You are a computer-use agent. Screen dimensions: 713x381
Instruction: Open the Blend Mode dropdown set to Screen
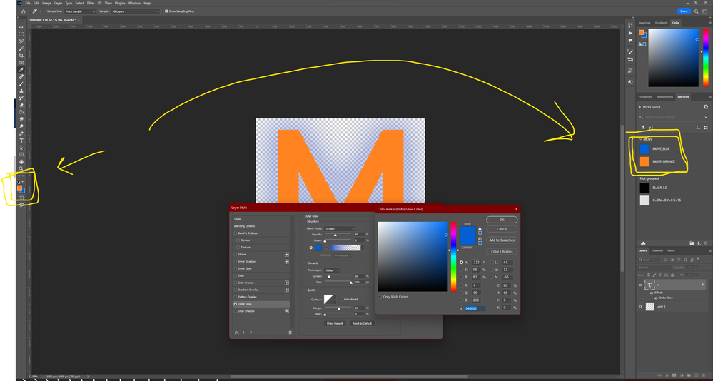[340, 228]
